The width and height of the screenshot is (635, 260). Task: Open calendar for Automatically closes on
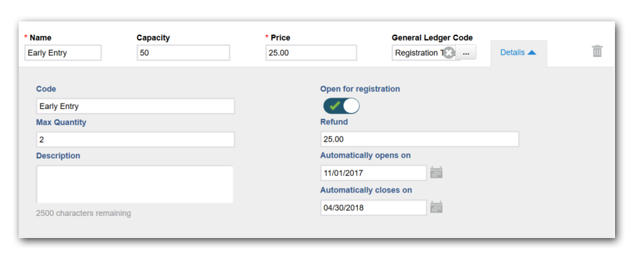(x=436, y=207)
